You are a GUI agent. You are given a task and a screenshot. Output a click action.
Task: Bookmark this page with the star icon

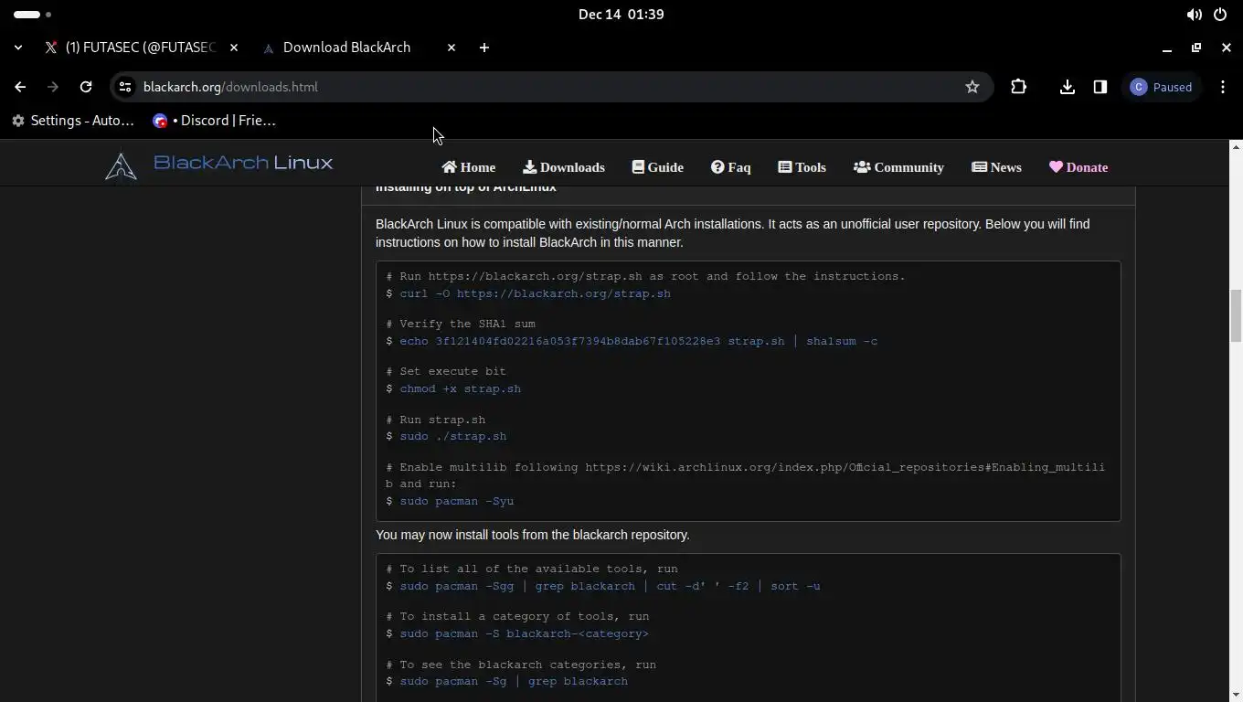point(972,87)
